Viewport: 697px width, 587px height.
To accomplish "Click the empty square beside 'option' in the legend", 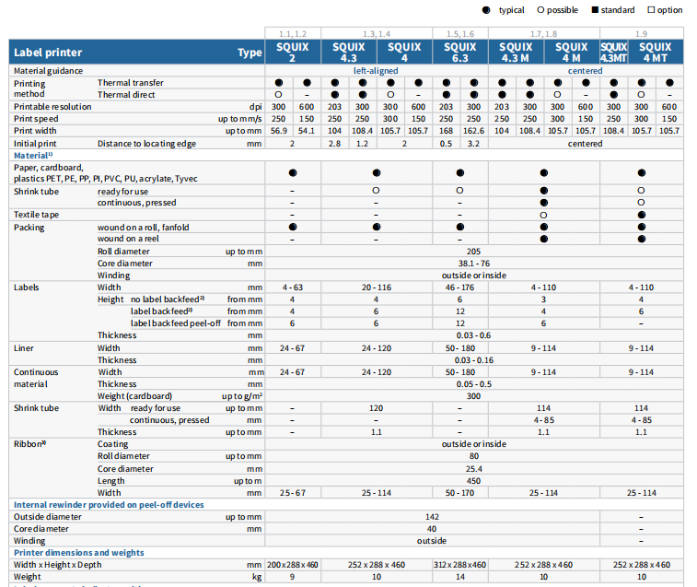I will click(x=651, y=10).
